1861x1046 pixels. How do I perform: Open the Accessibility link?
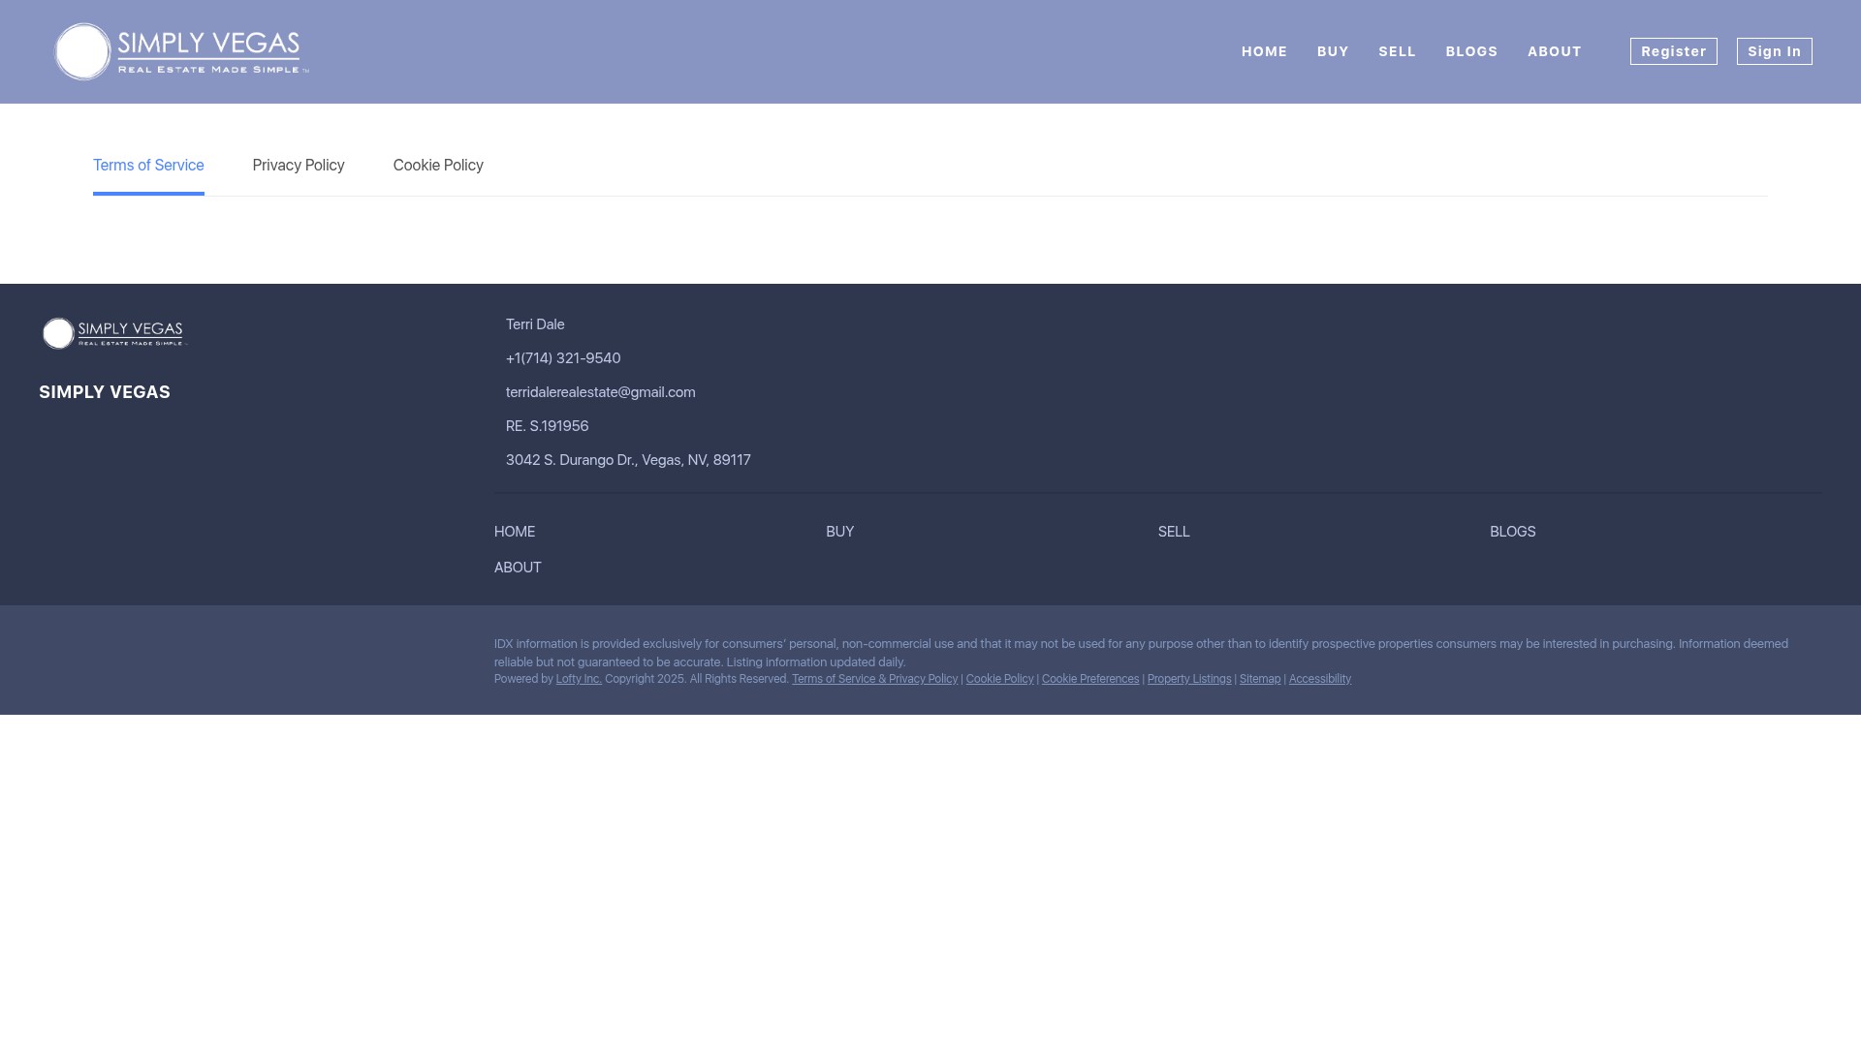click(x=1320, y=679)
